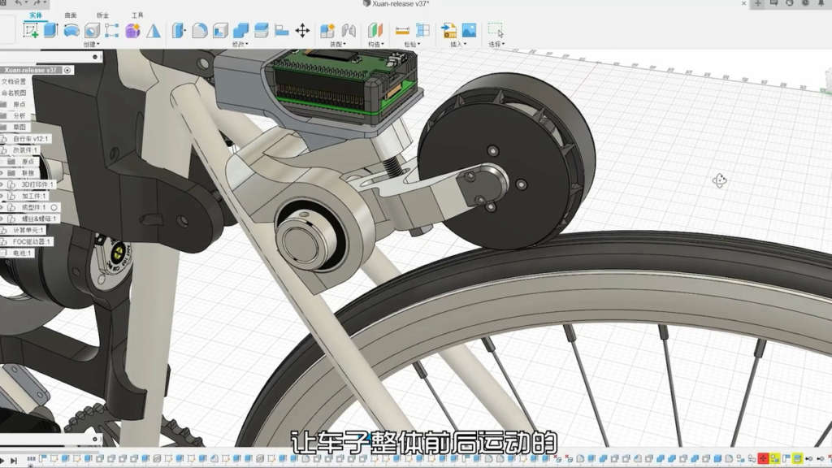Select the 电池:1 component

pos(22,253)
